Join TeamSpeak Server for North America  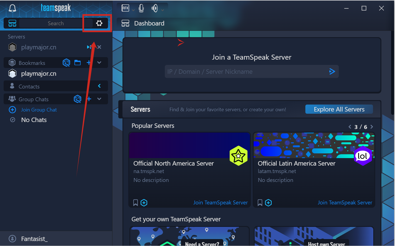tap(220, 203)
